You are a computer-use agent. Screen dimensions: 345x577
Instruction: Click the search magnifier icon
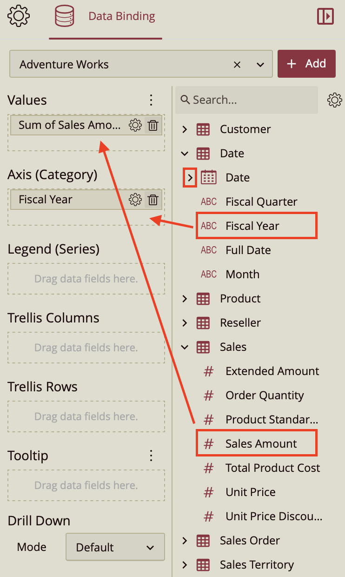(x=185, y=100)
